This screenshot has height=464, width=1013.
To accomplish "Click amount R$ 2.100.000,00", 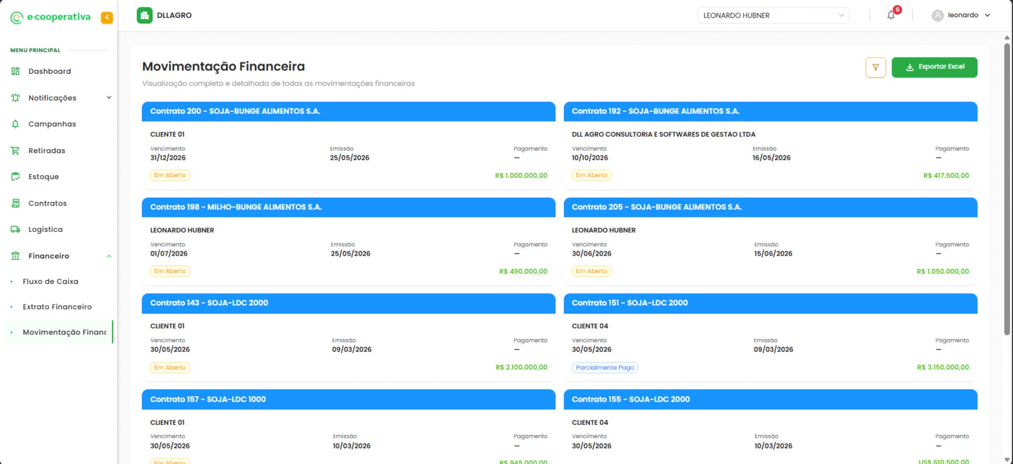I will 522,368.
